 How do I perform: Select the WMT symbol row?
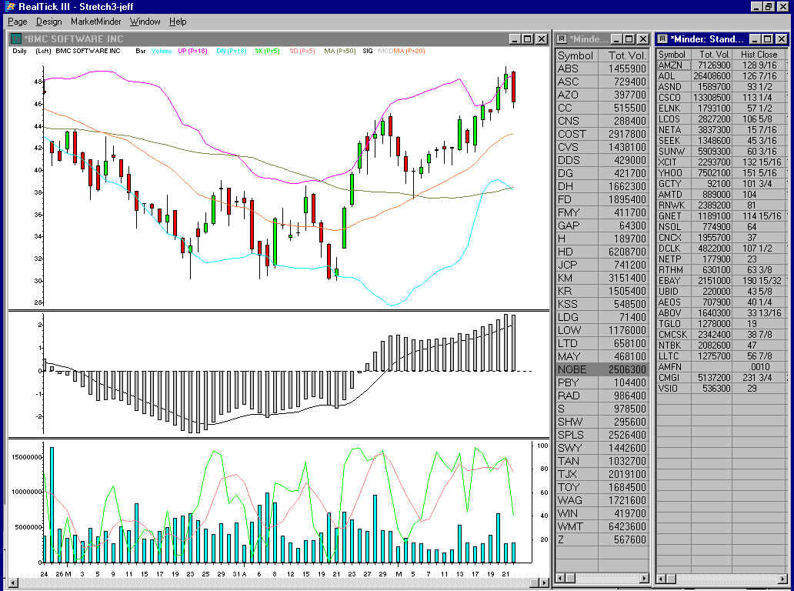coord(602,526)
